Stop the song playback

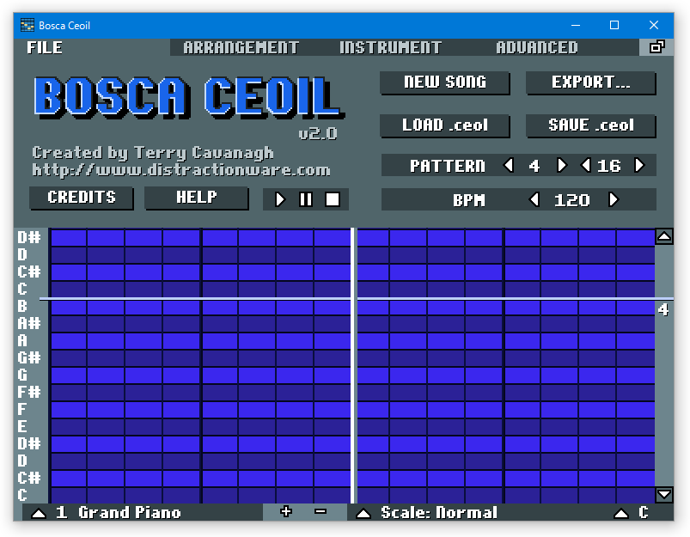tap(333, 199)
